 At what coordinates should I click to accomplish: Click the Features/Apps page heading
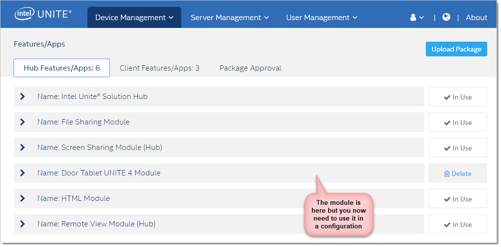click(39, 44)
